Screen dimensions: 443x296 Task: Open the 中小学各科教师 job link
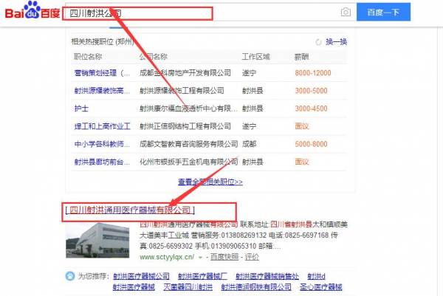(103, 144)
